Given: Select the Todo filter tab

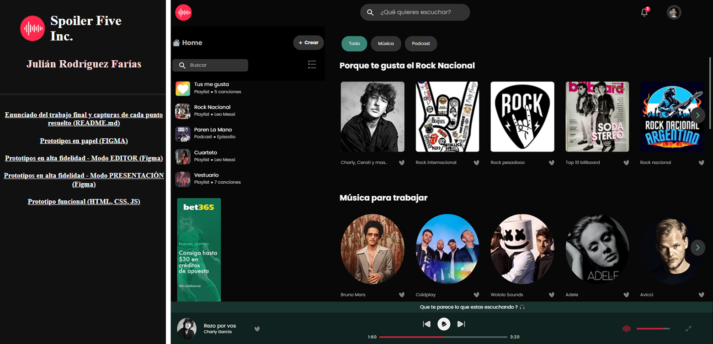Looking at the screenshot, I should [x=354, y=44].
